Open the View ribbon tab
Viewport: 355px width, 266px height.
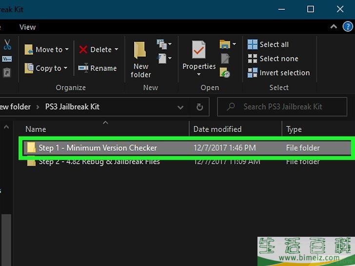click(x=28, y=27)
